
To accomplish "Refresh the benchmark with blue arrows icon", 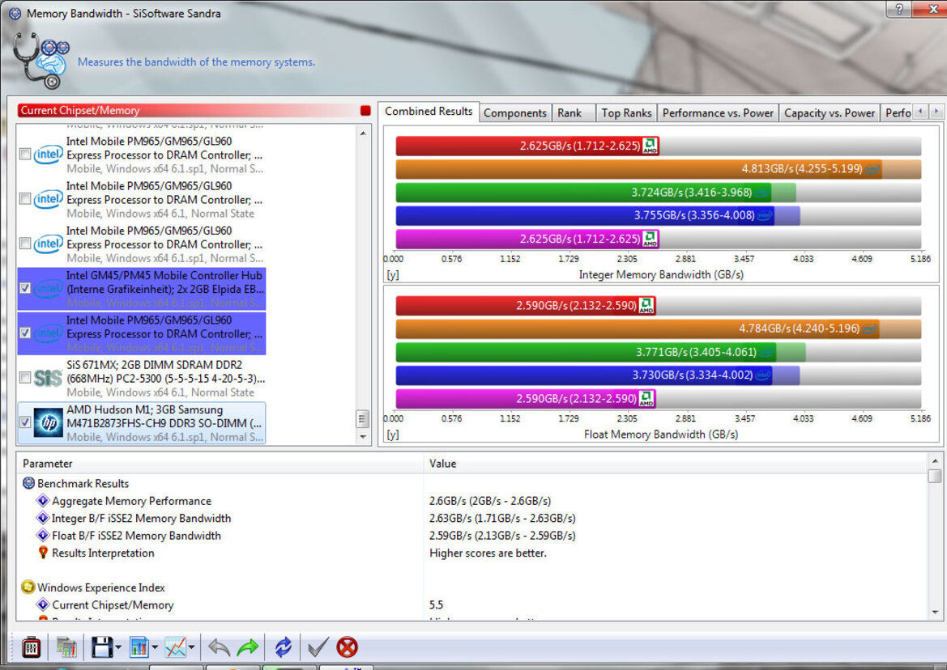I will pos(283,647).
